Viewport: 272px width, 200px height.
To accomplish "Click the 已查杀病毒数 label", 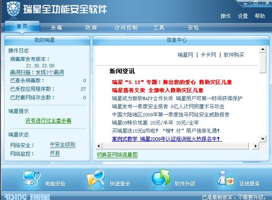I will click(27, 81).
